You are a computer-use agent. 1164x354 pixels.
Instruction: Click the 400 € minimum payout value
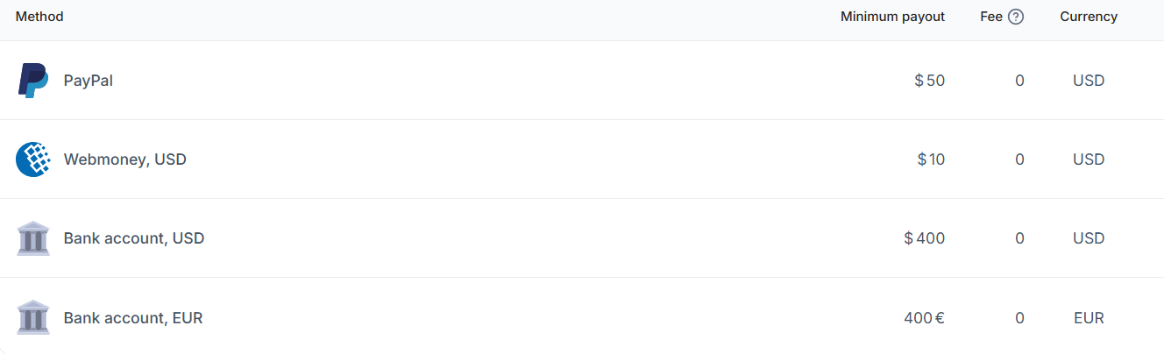(924, 317)
